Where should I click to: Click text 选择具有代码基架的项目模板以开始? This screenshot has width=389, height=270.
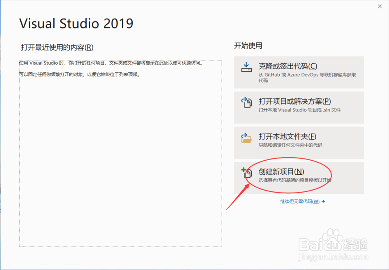(x=295, y=180)
